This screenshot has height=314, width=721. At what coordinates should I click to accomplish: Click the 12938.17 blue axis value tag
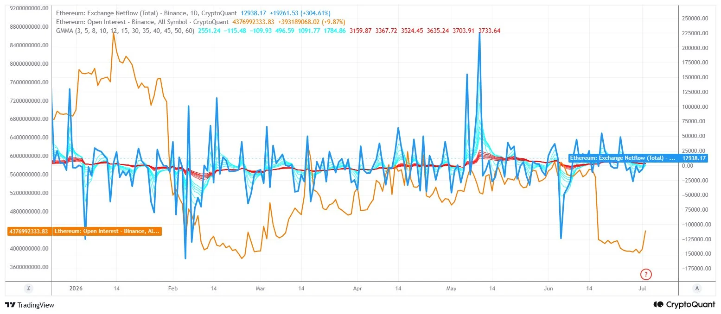[x=694, y=158]
